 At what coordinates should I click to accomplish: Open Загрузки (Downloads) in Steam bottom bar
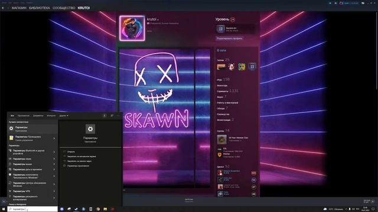189,200
